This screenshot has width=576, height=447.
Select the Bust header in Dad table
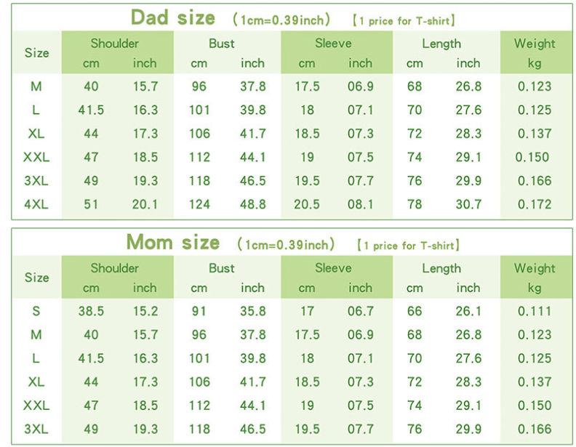point(222,44)
